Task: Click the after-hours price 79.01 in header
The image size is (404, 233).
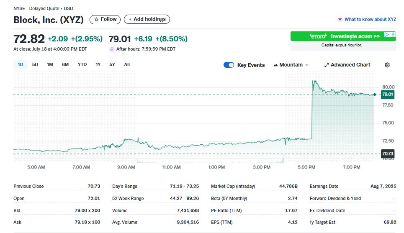Action: pyautogui.click(x=120, y=39)
